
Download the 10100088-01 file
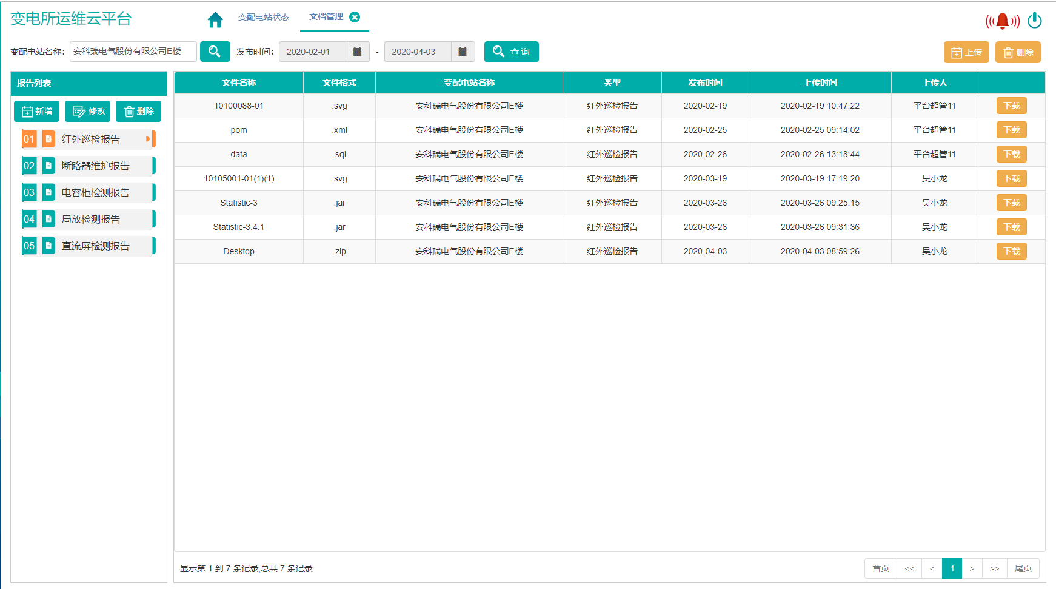pyautogui.click(x=1012, y=106)
